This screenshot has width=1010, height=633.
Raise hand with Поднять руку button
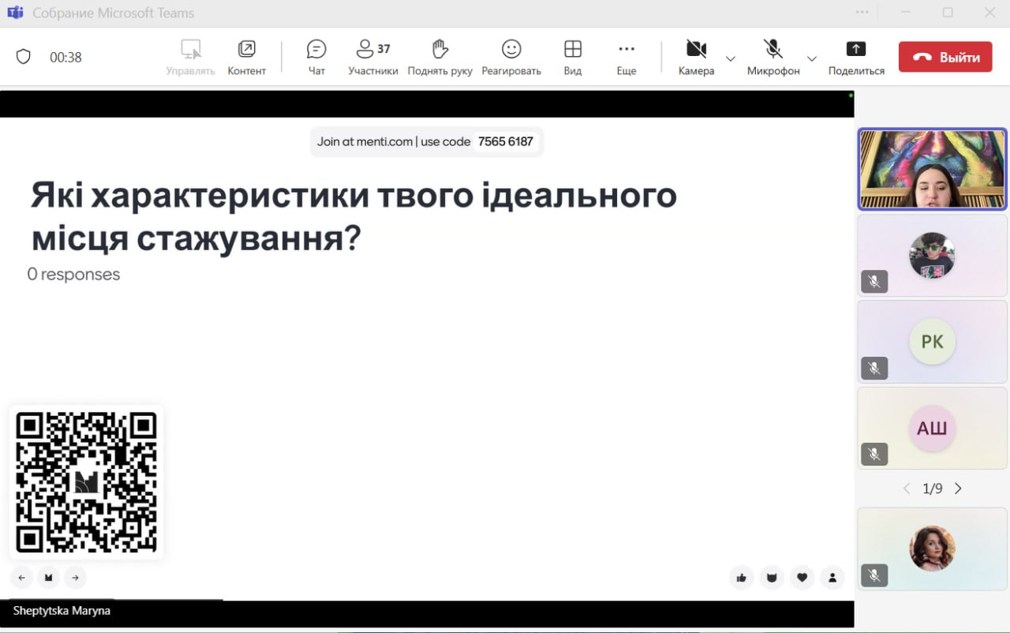point(440,57)
